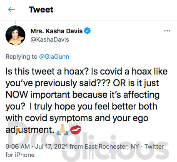Click the 'Replying to' label
Screen dimensions: 177x162
coord(21,57)
